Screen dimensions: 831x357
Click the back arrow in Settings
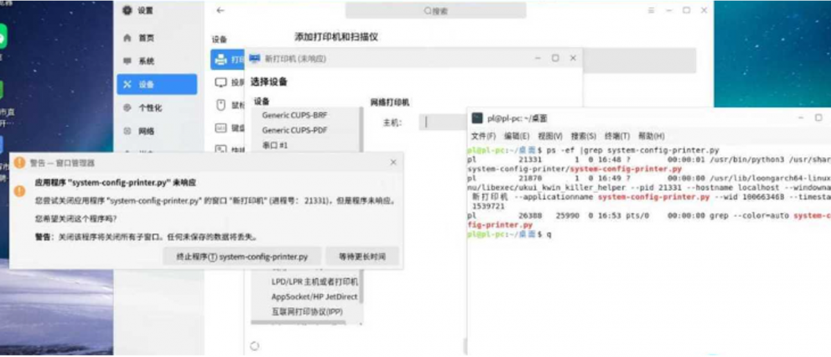coord(220,10)
